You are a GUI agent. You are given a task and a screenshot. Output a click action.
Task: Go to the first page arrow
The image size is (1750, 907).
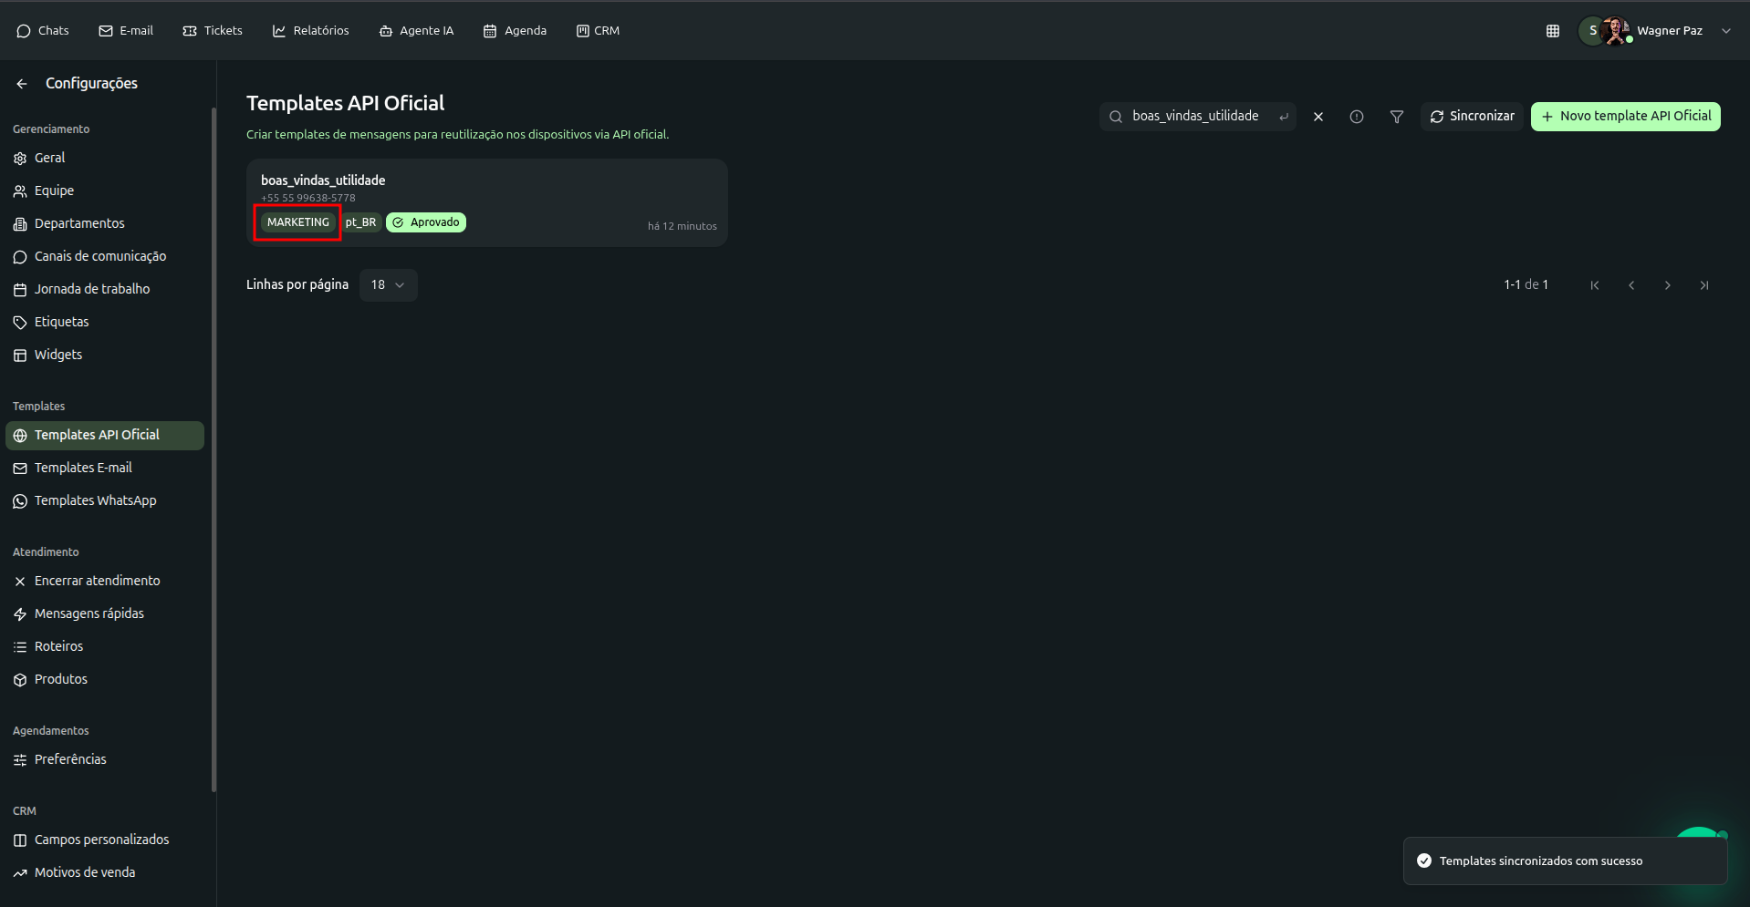pyautogui.click(x=1594, y=285)
